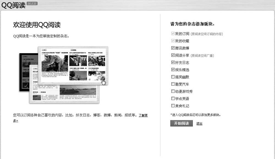The height and width of the screenshot is (159, 275).
Task: Enable the 搞笑幽默 checkbox
Action: pos(173,77)
